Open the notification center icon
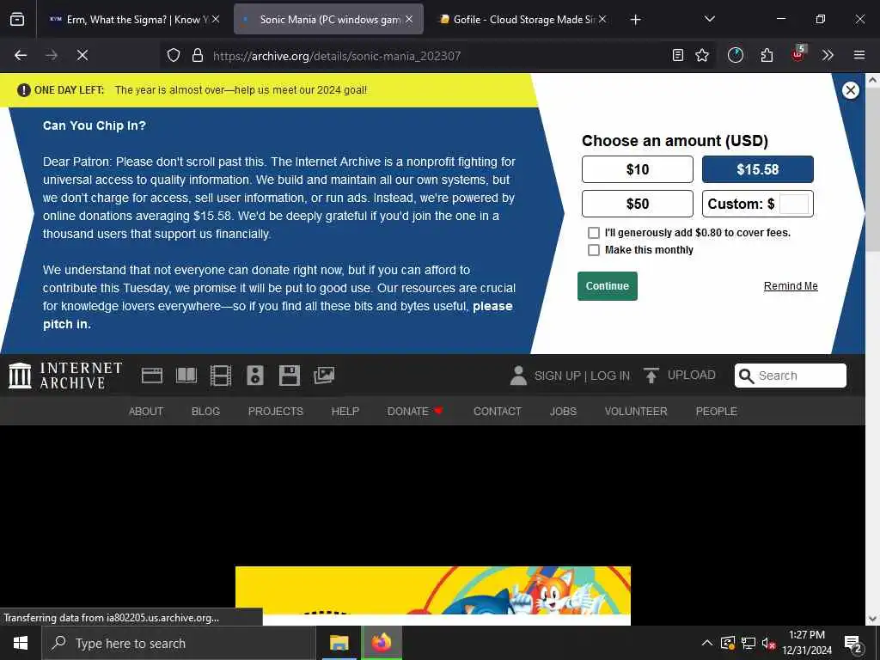The width and height of the screenshot is (880, 660). point(852,645)
